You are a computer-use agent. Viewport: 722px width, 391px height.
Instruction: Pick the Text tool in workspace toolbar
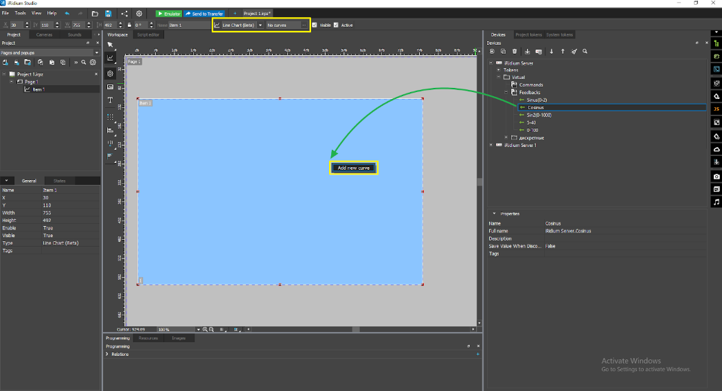[x=110, y=100]
